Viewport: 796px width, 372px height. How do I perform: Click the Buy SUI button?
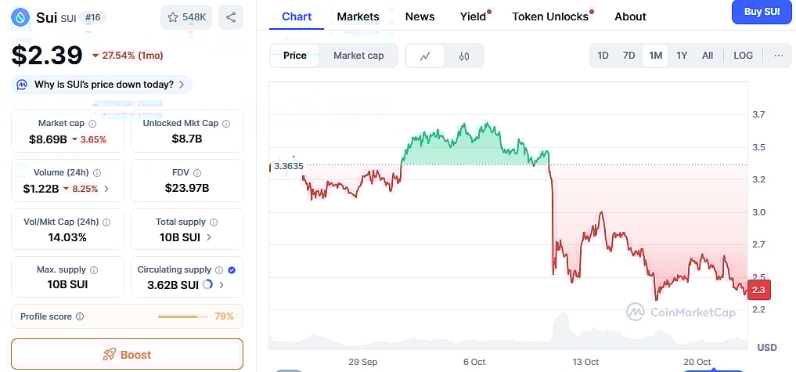click(x=761, y=12)
